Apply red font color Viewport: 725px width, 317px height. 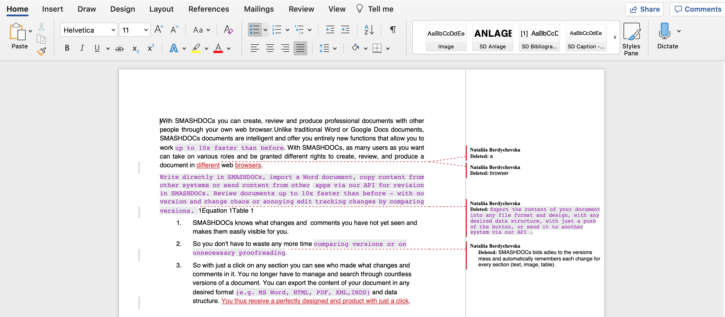pos(218,48)
